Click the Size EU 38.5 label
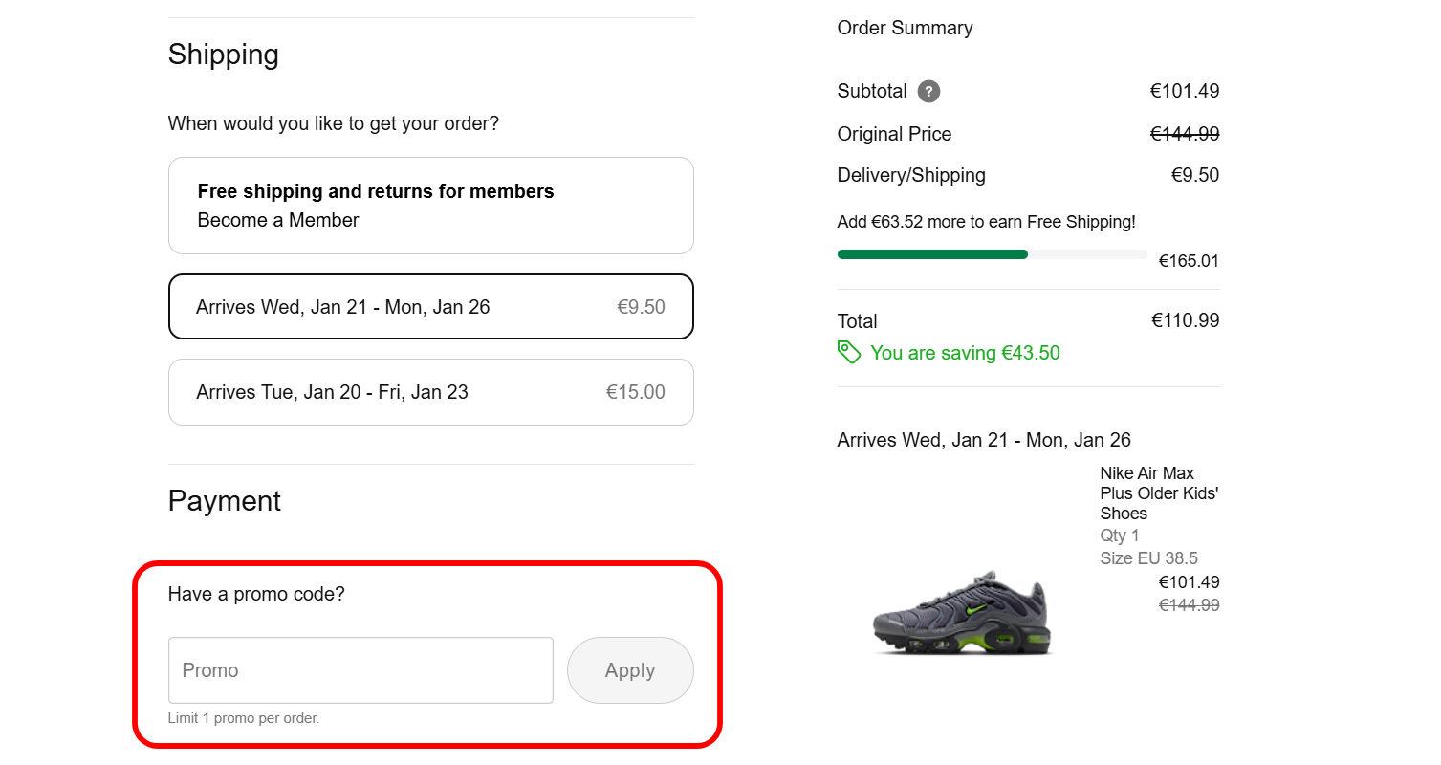 click(x=1148, y=557)
